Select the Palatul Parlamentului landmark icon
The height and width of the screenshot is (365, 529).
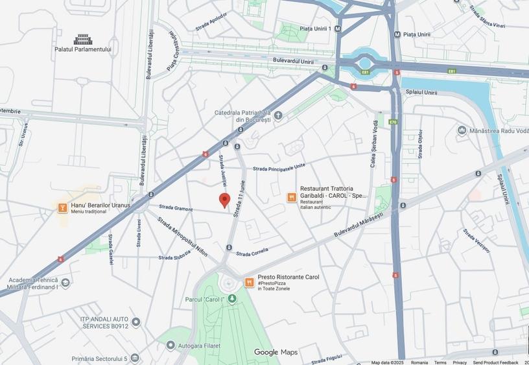pos(83,40)
